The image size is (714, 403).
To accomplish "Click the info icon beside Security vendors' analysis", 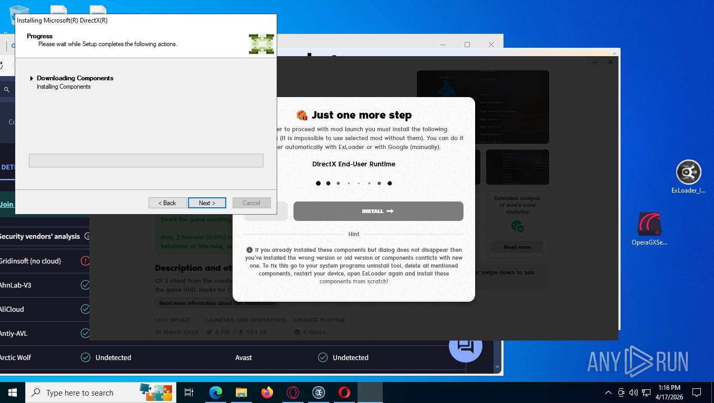I will [x=87, y=236].
